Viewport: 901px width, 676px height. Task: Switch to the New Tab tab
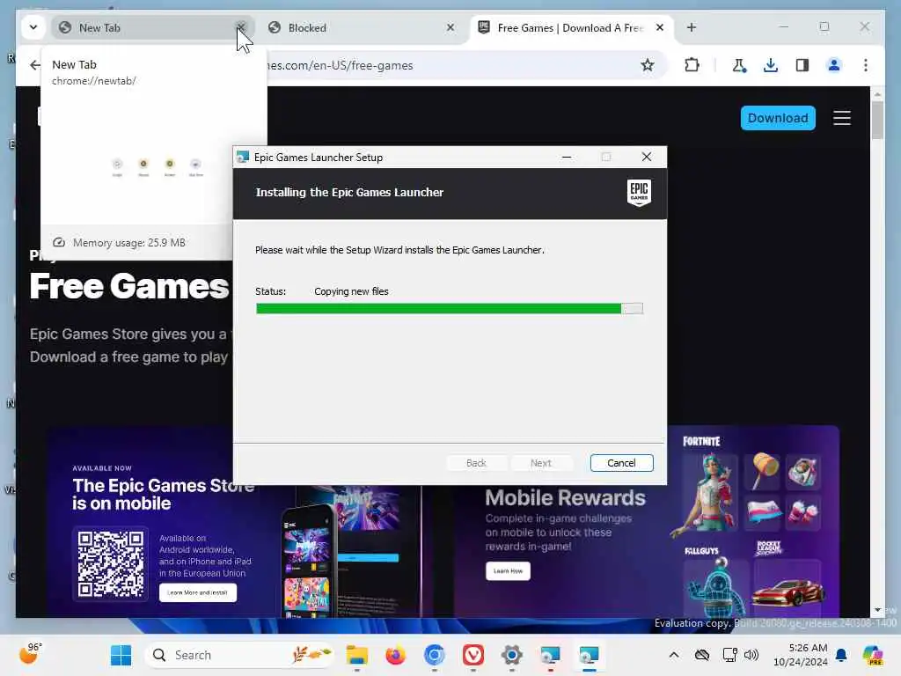point(152,27)
